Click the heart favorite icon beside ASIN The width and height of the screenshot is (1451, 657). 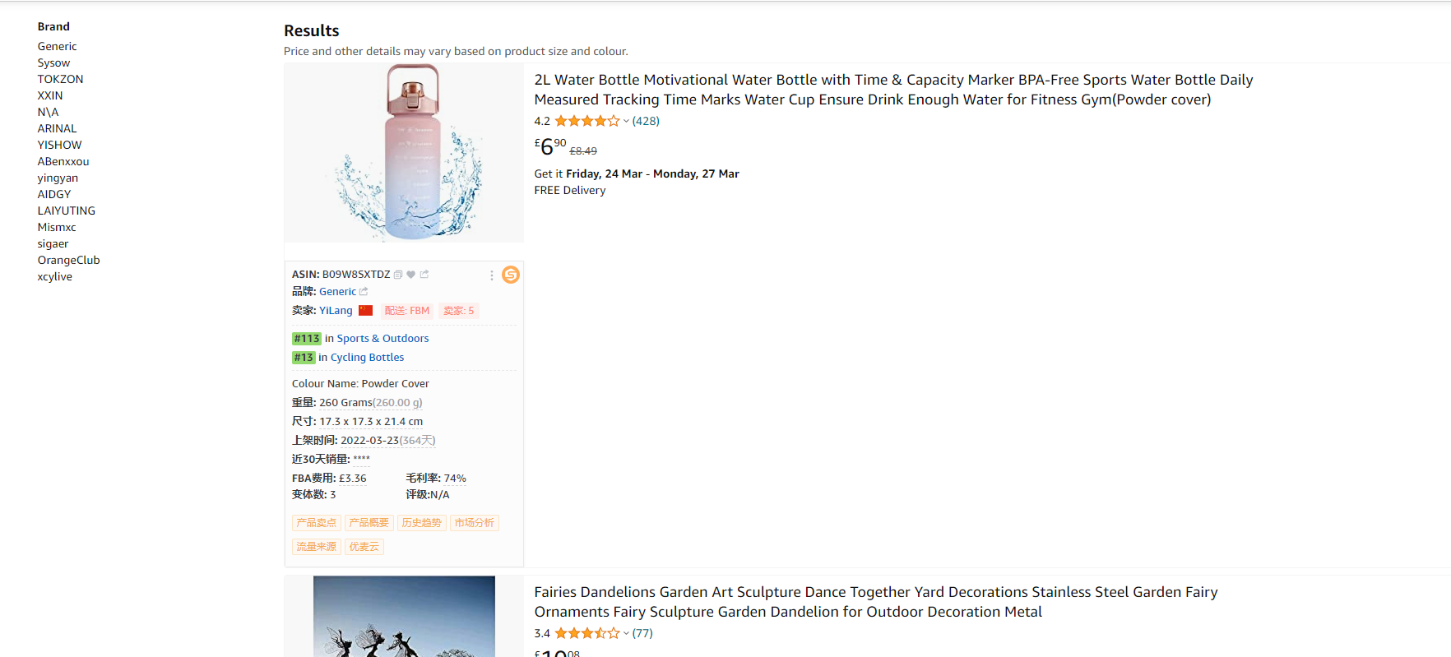pos(411,275)
